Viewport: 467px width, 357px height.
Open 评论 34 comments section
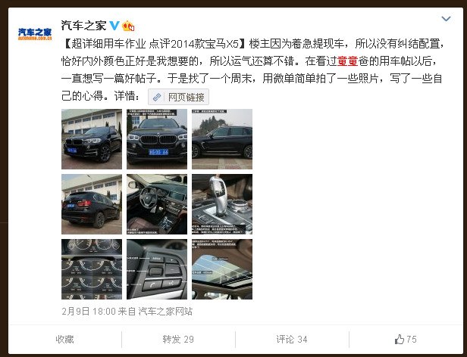(x=292, y=339)
